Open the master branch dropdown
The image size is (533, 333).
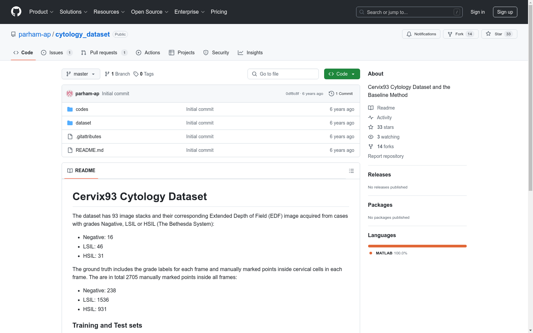(81, 74)
